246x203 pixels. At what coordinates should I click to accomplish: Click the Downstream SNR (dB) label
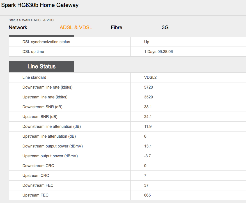coord(42,107)
